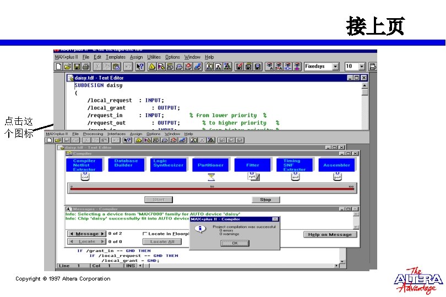446x297 pixels.
Task: Open the Edit menu in the upper window
Action: (97, 57)
